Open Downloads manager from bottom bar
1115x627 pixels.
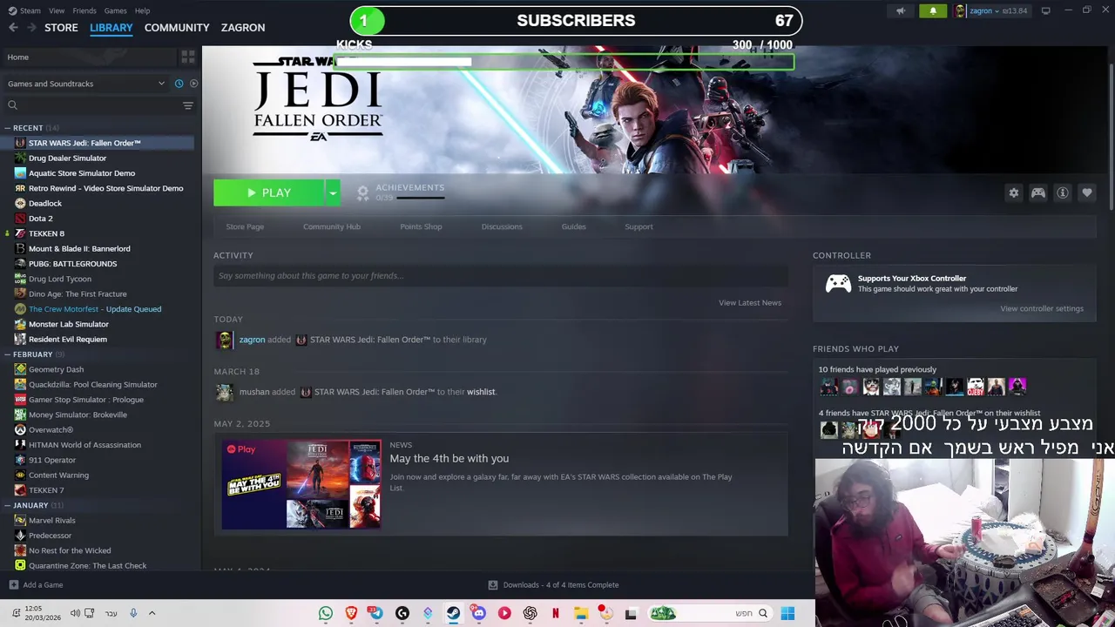(x=553, y=585)
